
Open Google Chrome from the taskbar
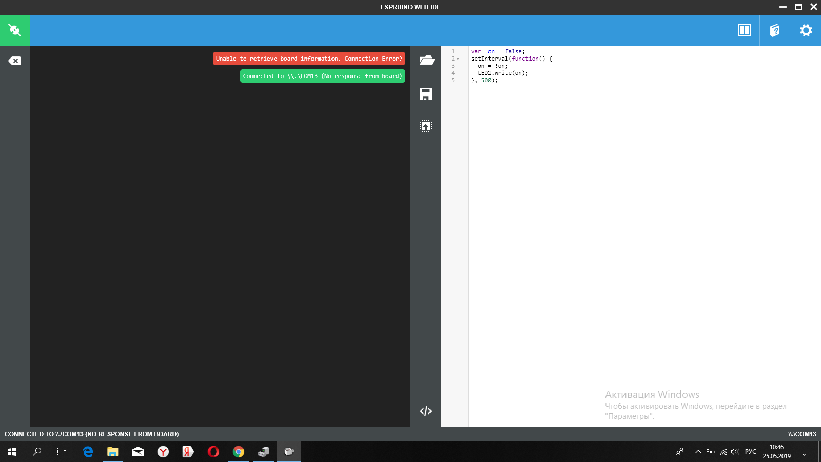(x=239, y=452)
